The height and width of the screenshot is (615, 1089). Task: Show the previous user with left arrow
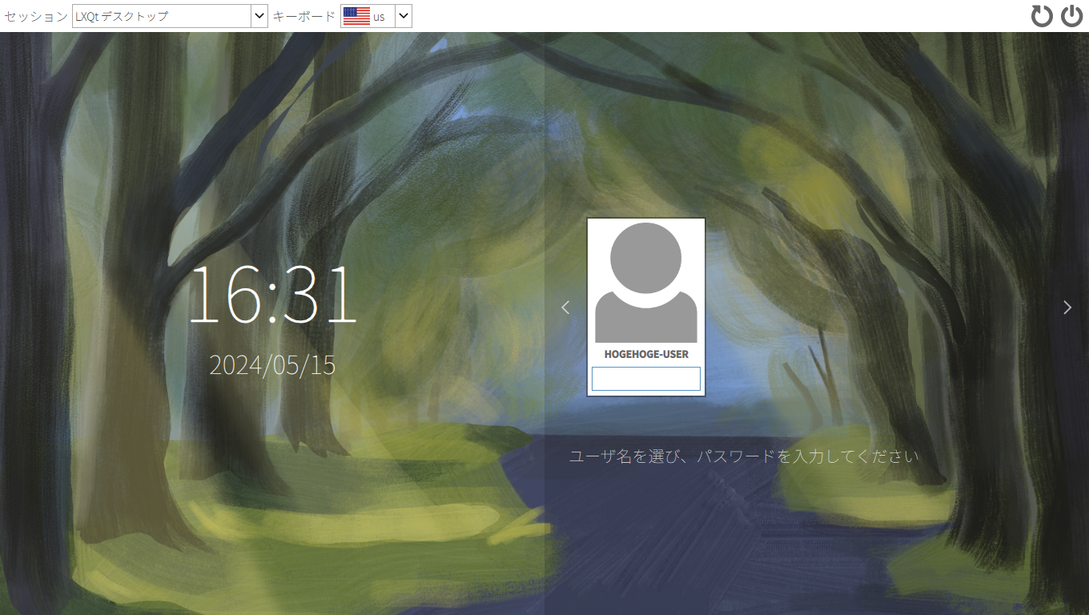[x=565, y=307]
